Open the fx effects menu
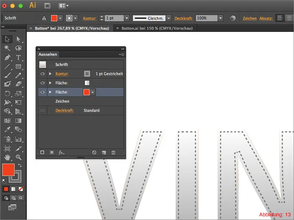Viewport: 294px width, 220px height. pyautogui.click(x=61, y=153)
